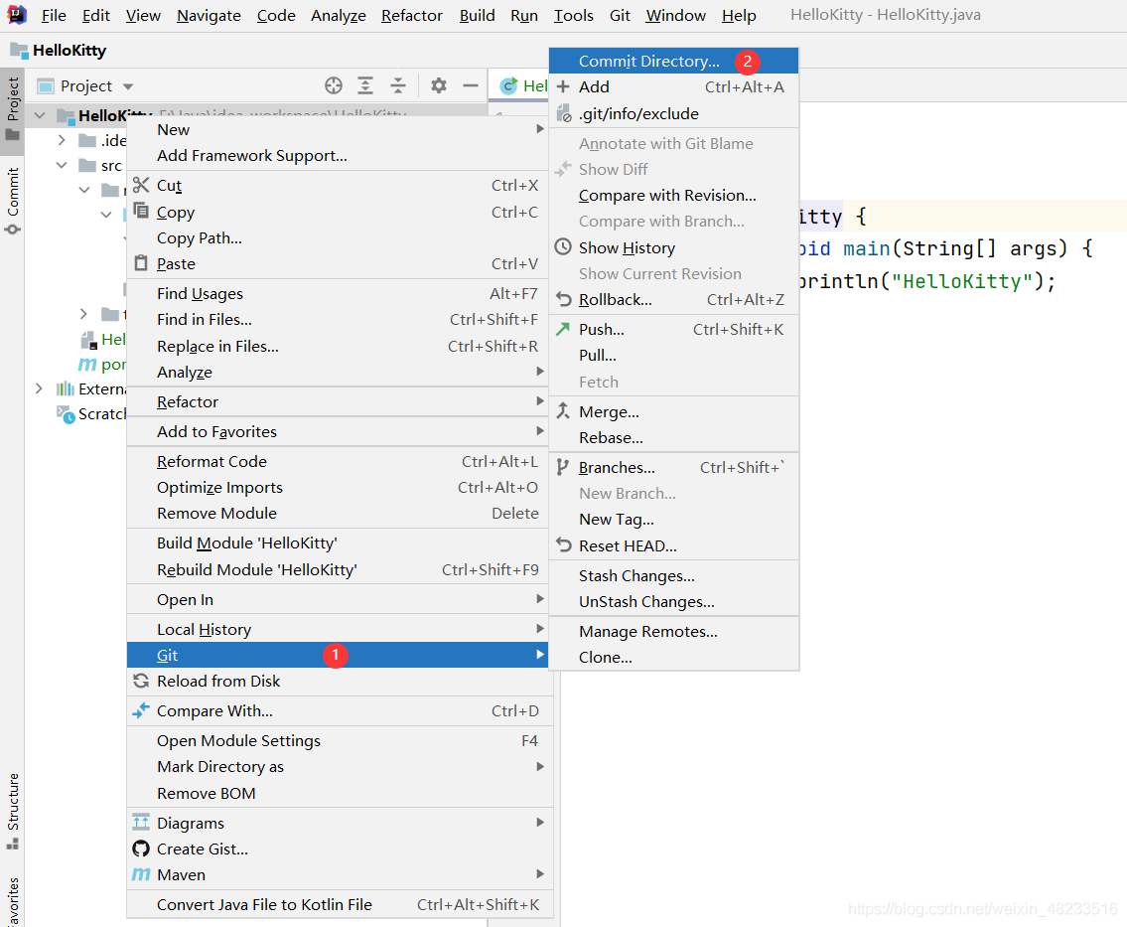The image size is (1127, 927).
Task: Click the Reset HEAD undo icon
Action: pos(564,545)
